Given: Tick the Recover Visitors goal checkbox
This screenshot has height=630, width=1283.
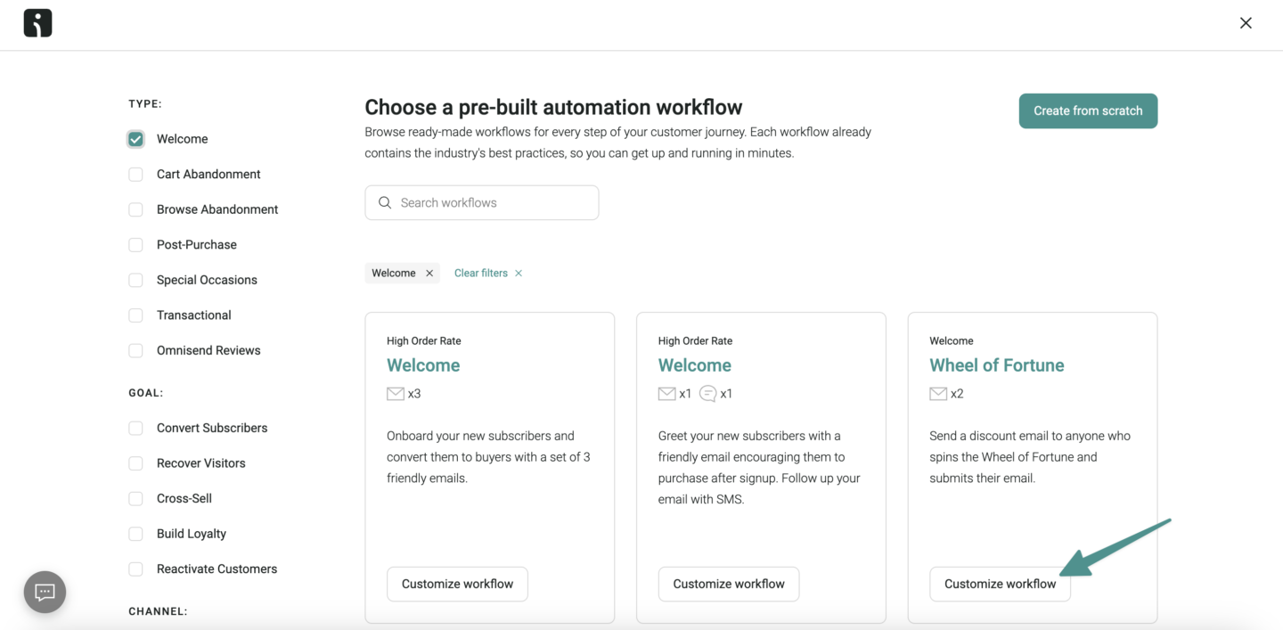Looking at the screenshot, I should click(135, 463).
